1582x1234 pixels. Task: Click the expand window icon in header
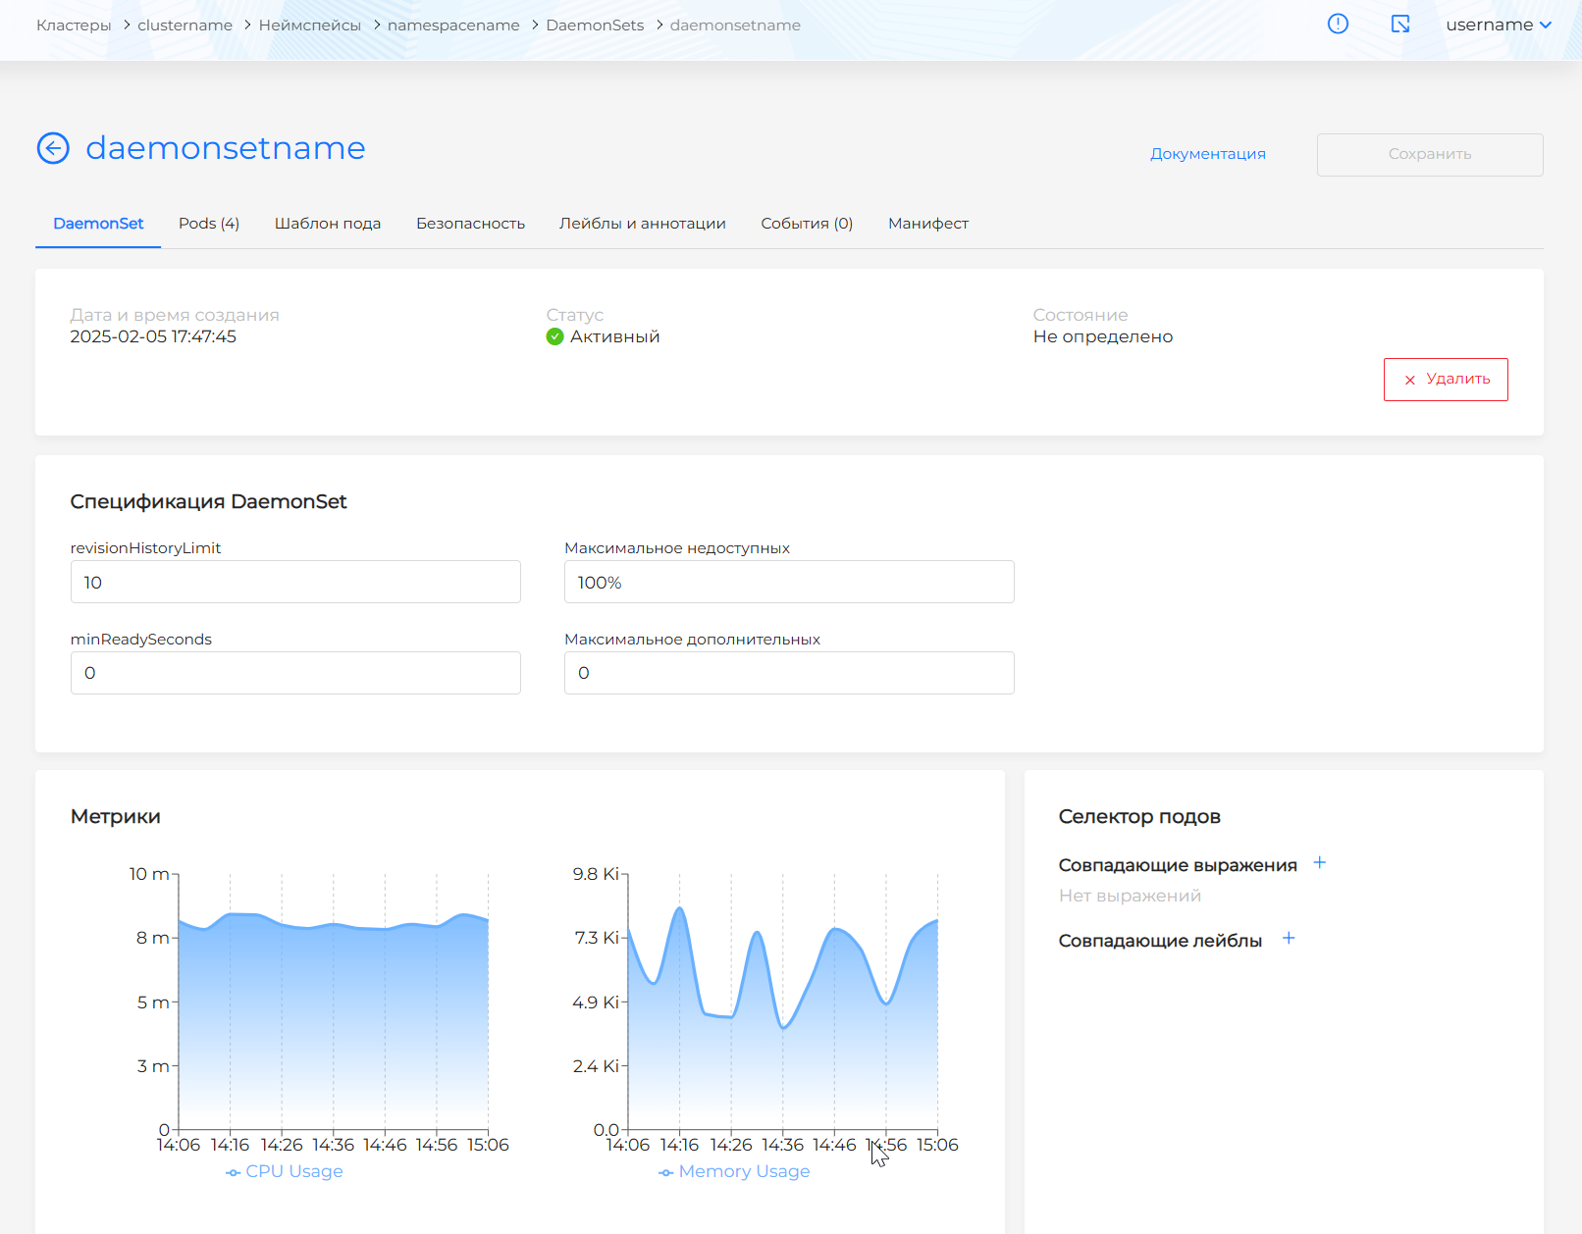tap(1400, 25)
